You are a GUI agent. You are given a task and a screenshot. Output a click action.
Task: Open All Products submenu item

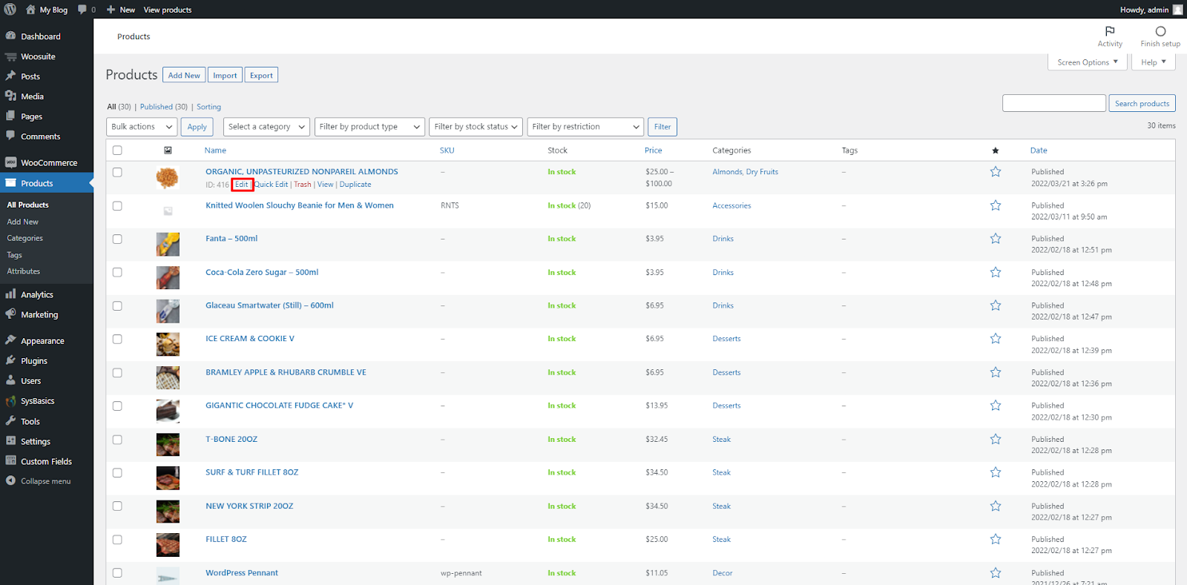27,205
